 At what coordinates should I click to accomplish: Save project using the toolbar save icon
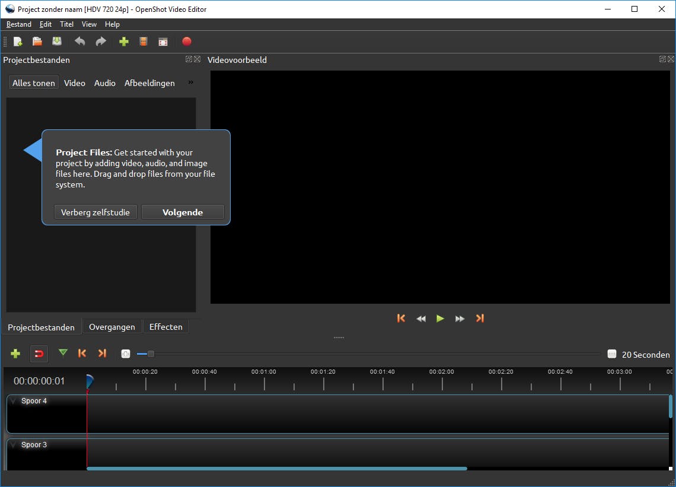click(x=57, y=42)
